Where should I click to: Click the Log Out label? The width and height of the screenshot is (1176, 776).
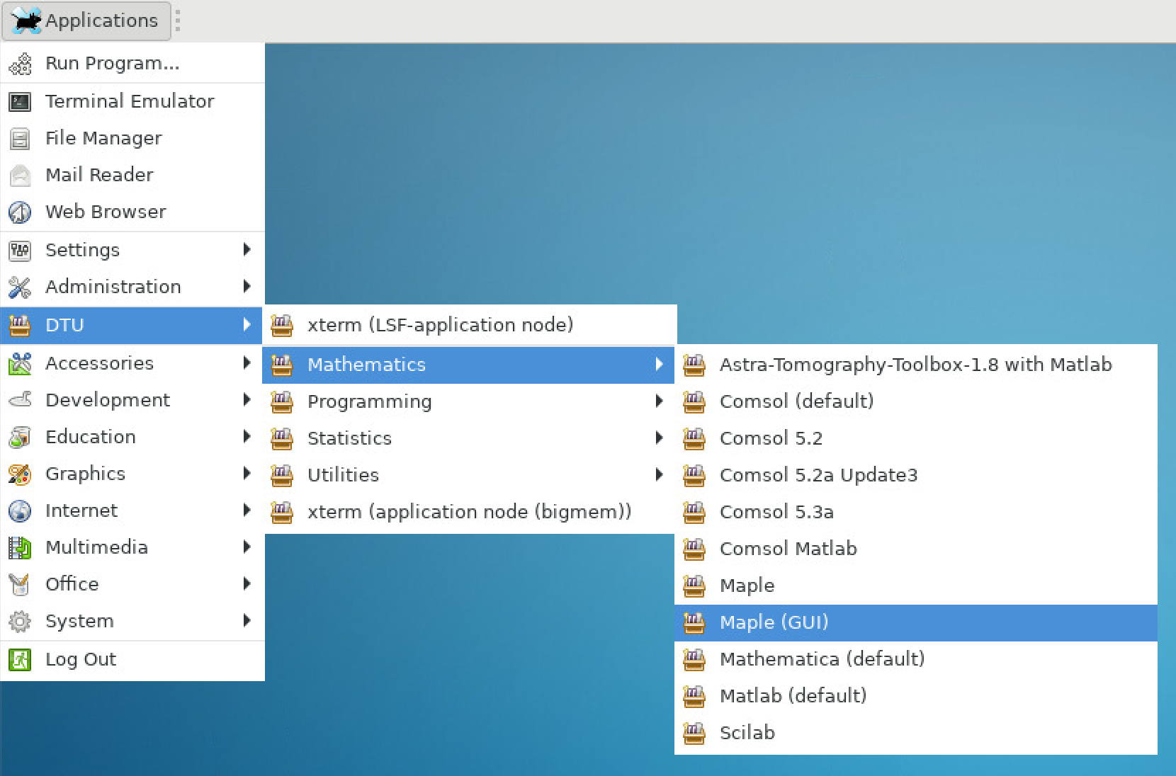pos(81,659)
